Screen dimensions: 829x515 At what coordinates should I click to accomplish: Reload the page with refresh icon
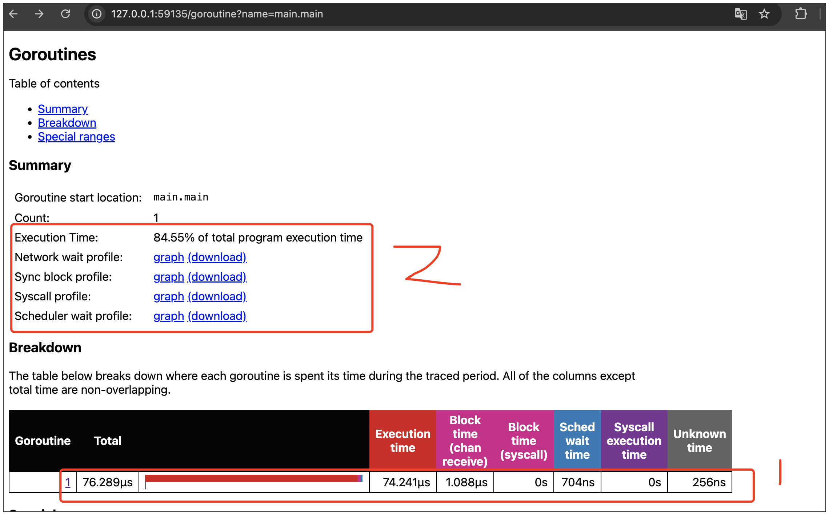click(x=65, y=14)
